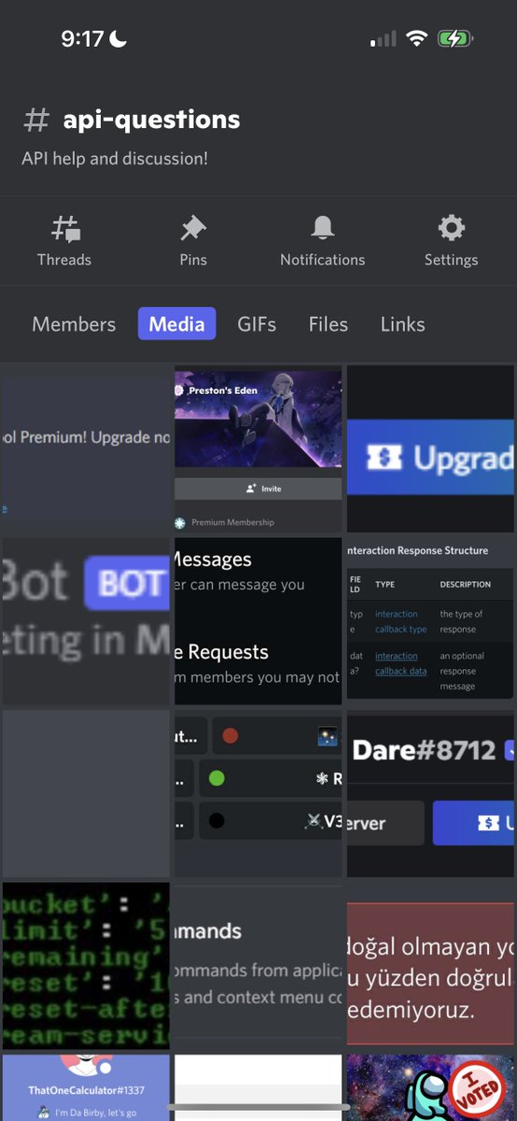
Task: Open the 'I Voted' sticker thumbnail
Action: [x=430, y=1088]
